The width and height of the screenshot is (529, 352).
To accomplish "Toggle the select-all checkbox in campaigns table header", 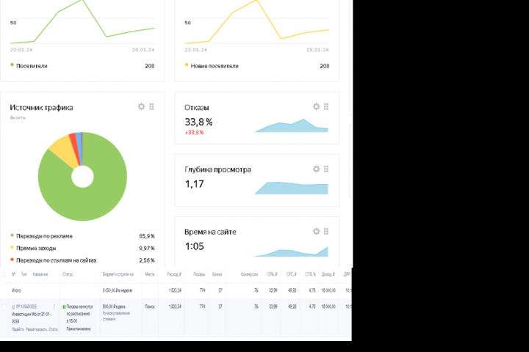I will (x=4, y=274).
